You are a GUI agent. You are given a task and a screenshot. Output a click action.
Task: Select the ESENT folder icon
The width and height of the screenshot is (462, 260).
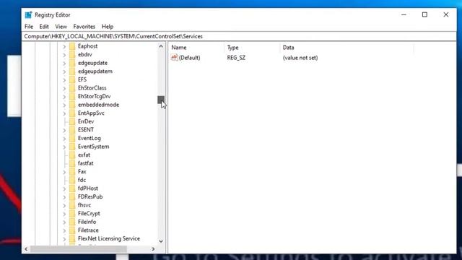coord(72,130)
